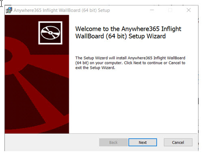Click the greyed-out maximize button
Image resolution: width=204 pixels, height=156 pixels.
point(170,10)
